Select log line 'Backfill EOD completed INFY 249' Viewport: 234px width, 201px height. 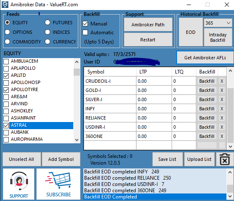pos(155,172)
